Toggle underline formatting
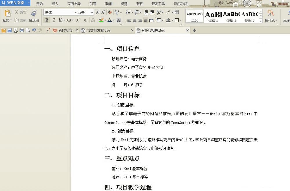The width and height of the screenshot is (290, 191). 60,20
